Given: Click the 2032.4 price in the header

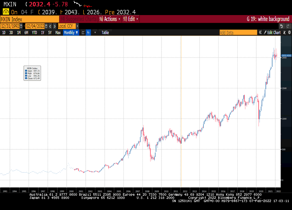Looking at the screenshot, I should click(40, 4).
